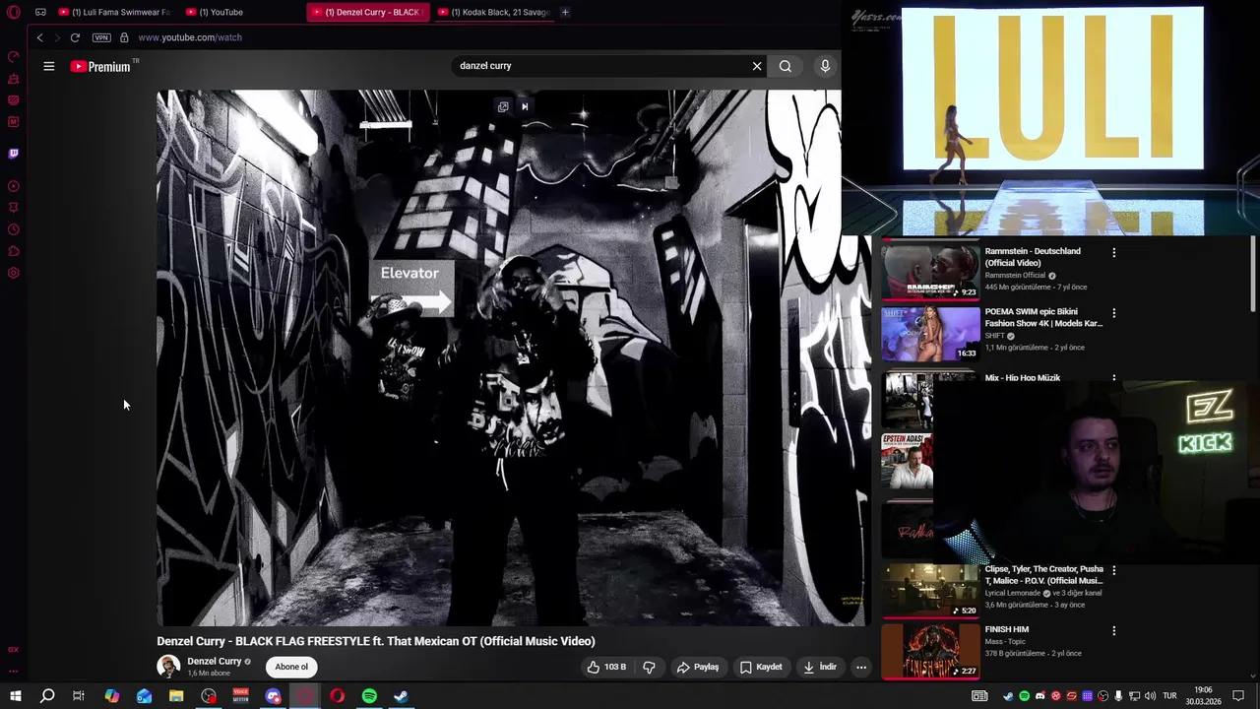Screen dimensions: 1260x709
Task: Click the recommendations sidebar scrollbar
Action: coord(1253,276)
